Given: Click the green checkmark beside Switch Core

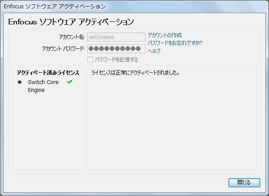Looking at the screenshot, I should click(x=69, y=82).
